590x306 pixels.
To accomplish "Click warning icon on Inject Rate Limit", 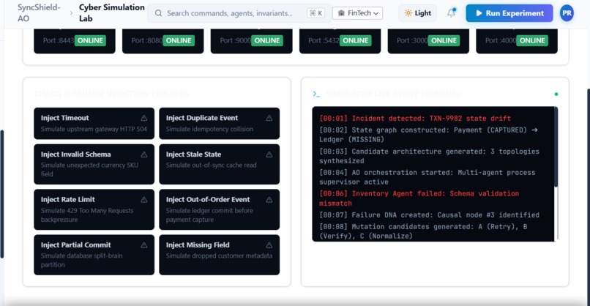I will [143, 199].
